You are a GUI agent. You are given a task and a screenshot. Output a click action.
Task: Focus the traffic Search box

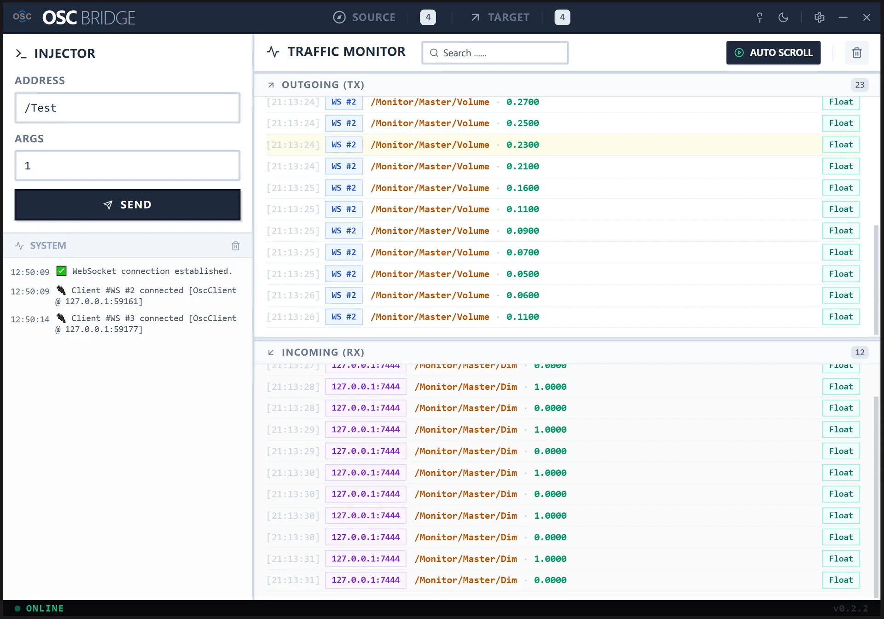pos(495,53)
